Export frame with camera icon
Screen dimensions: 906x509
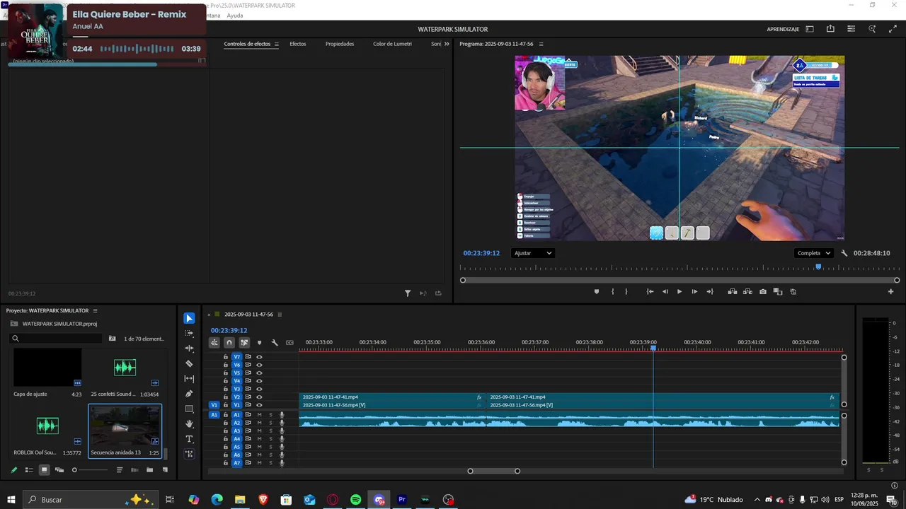(762, 291)
